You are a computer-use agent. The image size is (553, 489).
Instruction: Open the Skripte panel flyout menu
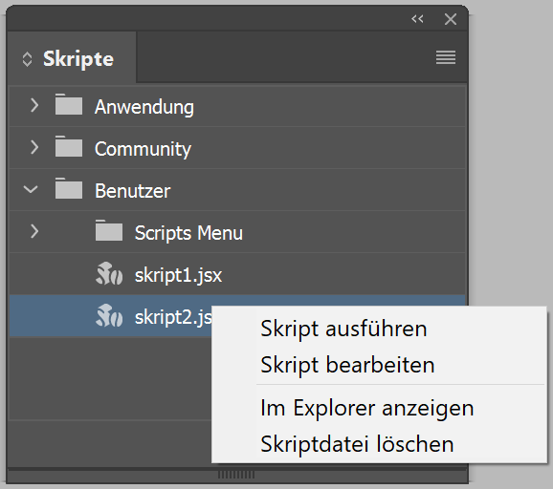446,57
